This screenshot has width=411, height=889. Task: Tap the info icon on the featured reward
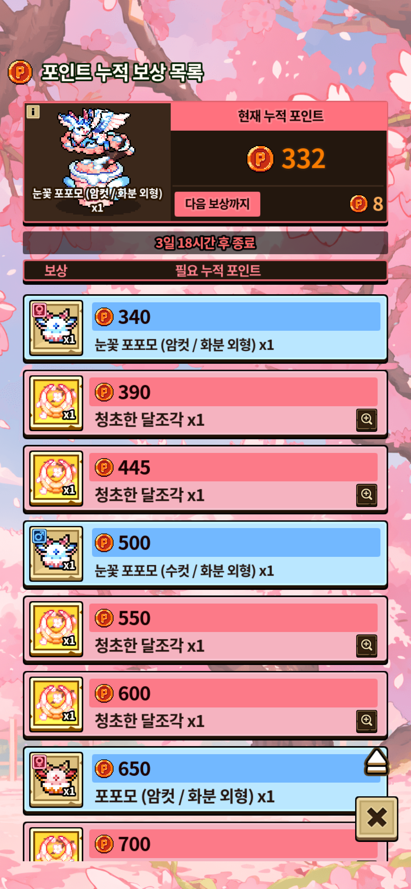(x=33, y=112)
